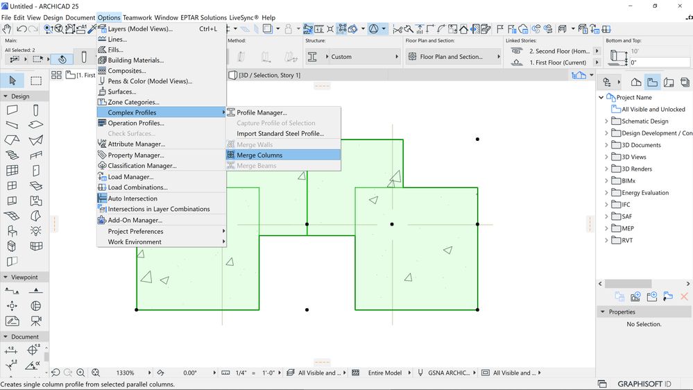
Task: Select the Marquee tool in the toolbox
Action: tap(36, 80)
